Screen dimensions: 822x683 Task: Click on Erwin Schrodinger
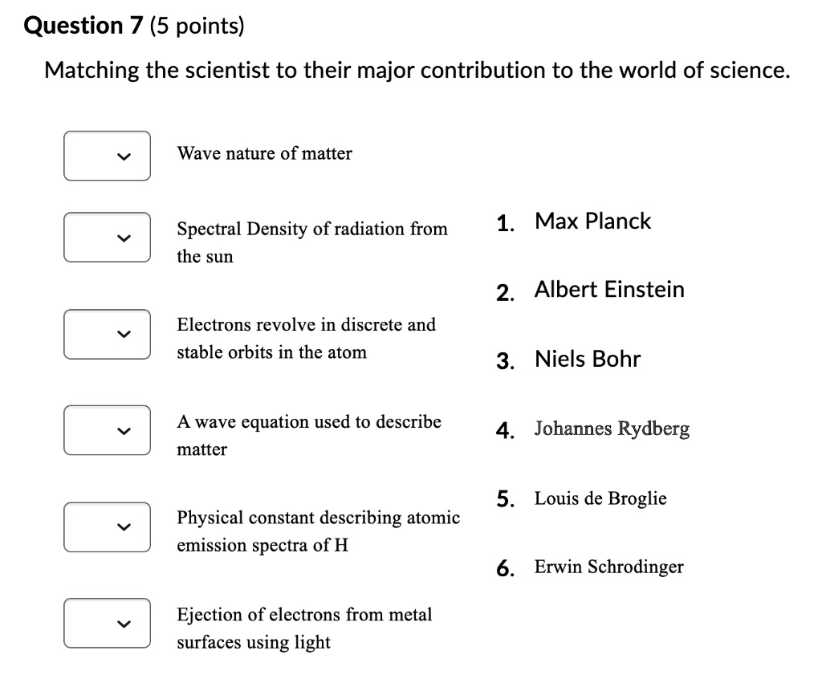[x=608, y=567]
